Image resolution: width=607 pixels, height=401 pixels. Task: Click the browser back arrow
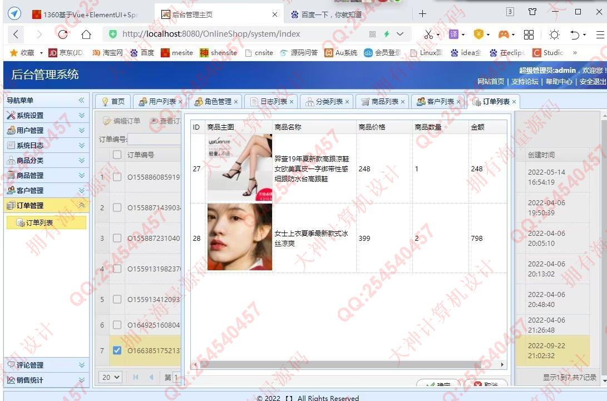pyautogui.click(x=16, y=34)
